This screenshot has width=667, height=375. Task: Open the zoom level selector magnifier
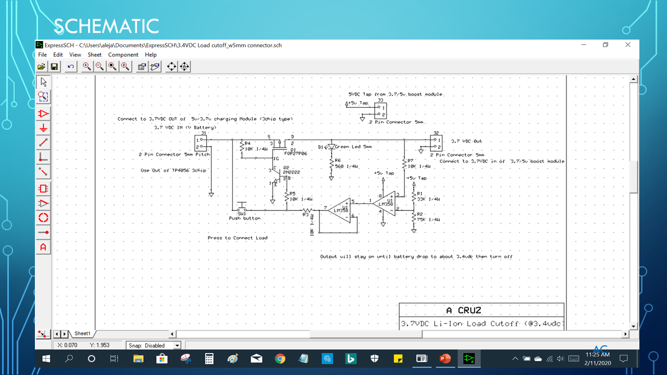pyautogui.click(x=125, y=66)
